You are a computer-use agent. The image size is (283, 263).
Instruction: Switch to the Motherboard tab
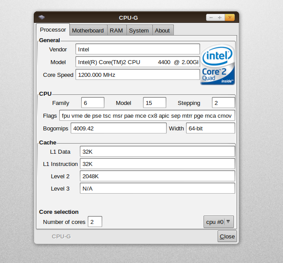88,30
